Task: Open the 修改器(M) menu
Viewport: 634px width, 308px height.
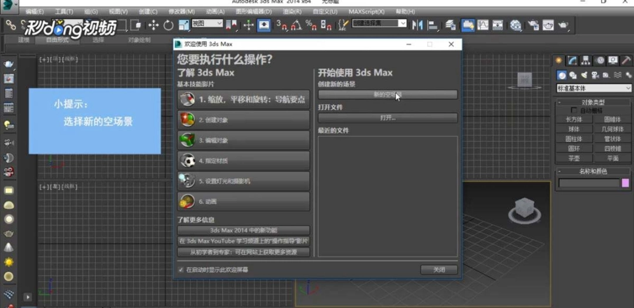Action: 181,12
